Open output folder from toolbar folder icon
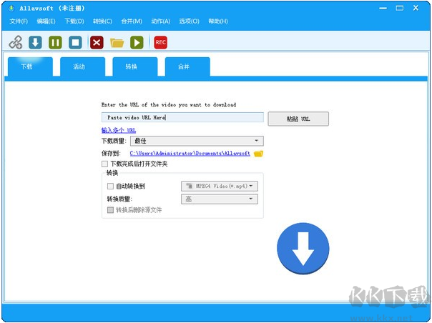 (x=117, y=43)
